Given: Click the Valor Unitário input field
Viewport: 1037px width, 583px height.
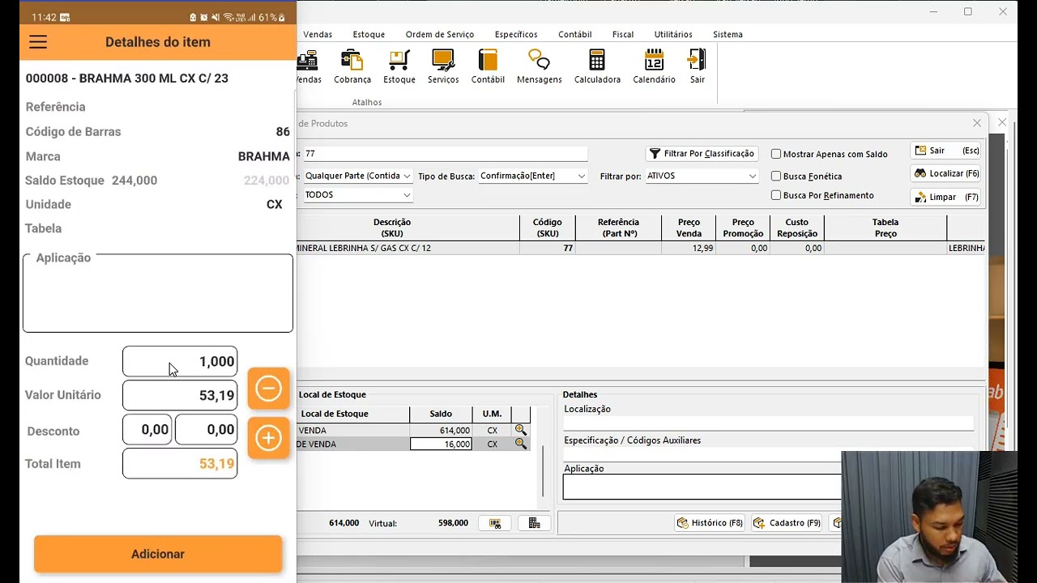Looking at the screenshot, I should pyautogui.click(x=180, y=395).
